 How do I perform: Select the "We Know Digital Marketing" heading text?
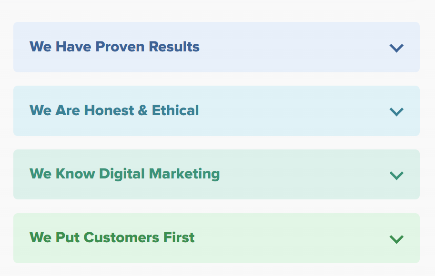pos(124,174)
